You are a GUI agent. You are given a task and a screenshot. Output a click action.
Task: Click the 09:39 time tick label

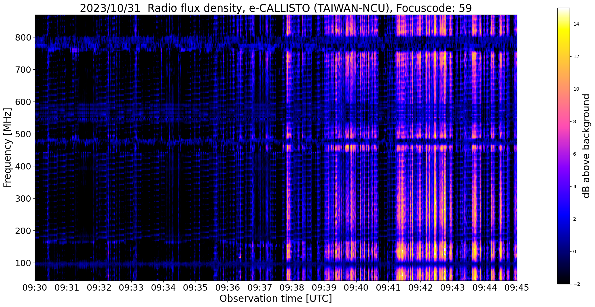(x=324, y=288)
